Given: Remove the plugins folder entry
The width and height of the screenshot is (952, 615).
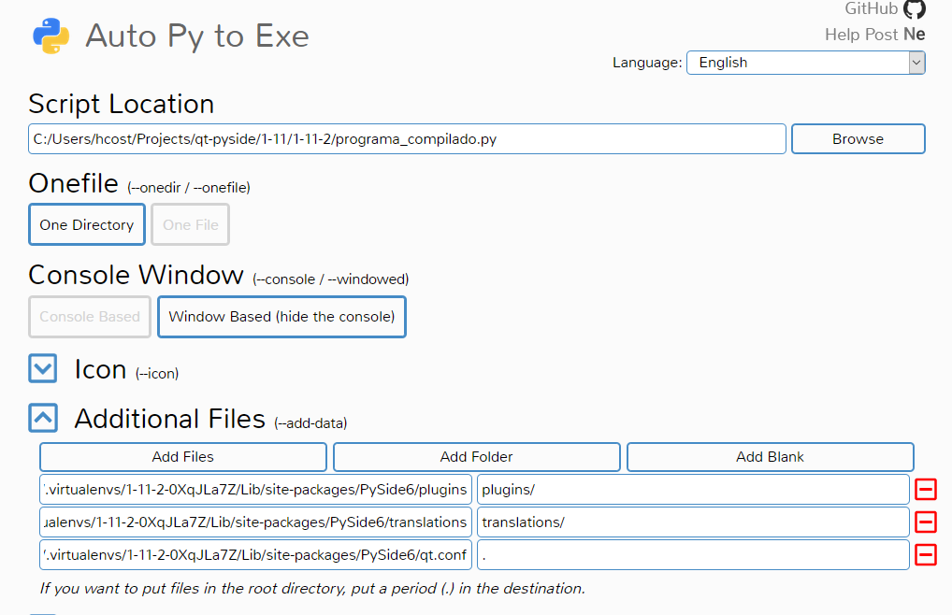Looking at the screenshot, I should tap(926, 490).
